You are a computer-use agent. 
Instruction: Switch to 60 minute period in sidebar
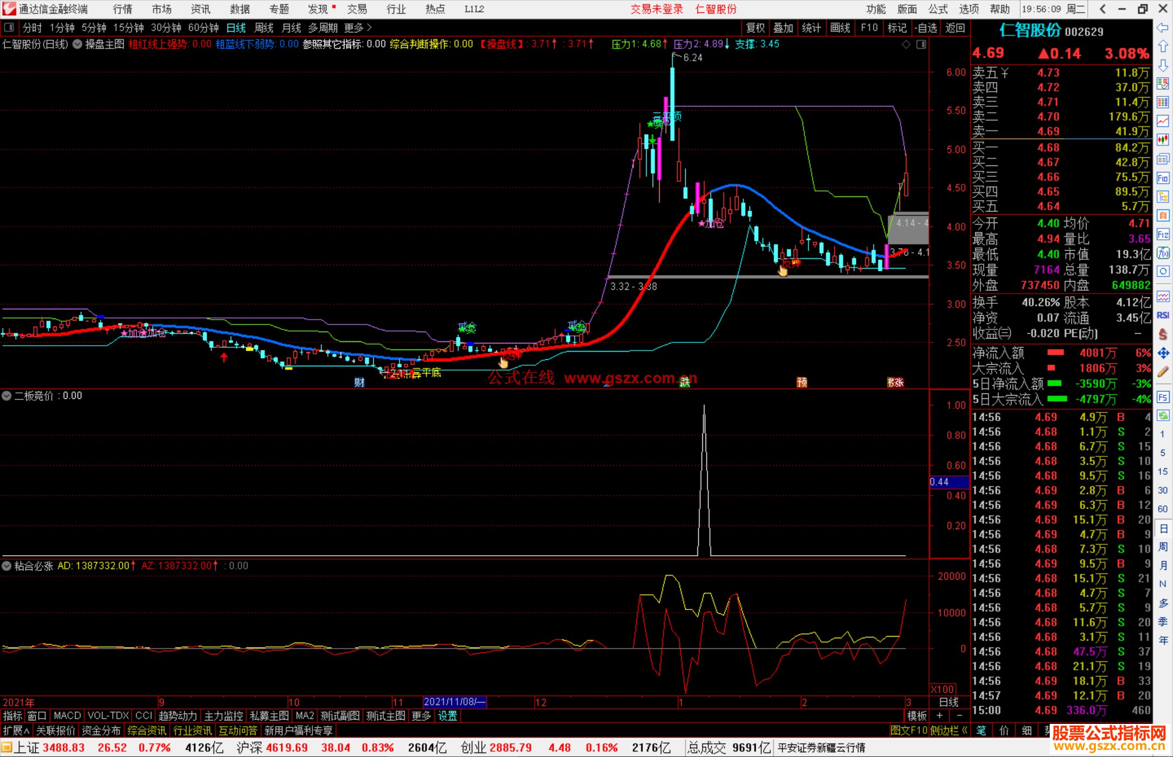pyautogui.click(x=1163, y=509)
